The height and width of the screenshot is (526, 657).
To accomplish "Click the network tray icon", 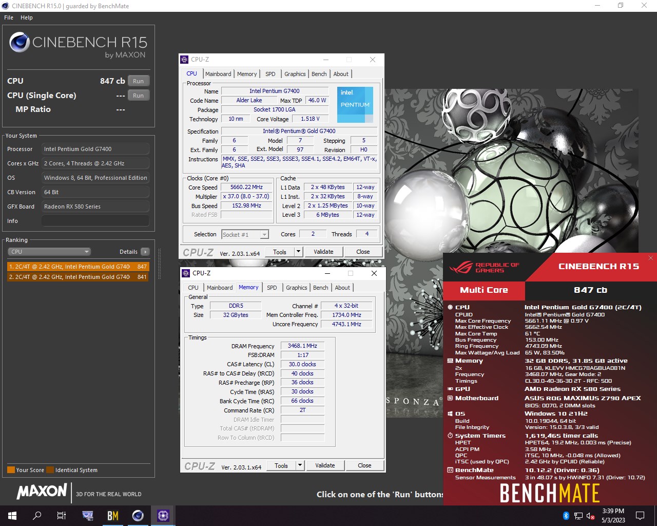I will coord(578,516).
